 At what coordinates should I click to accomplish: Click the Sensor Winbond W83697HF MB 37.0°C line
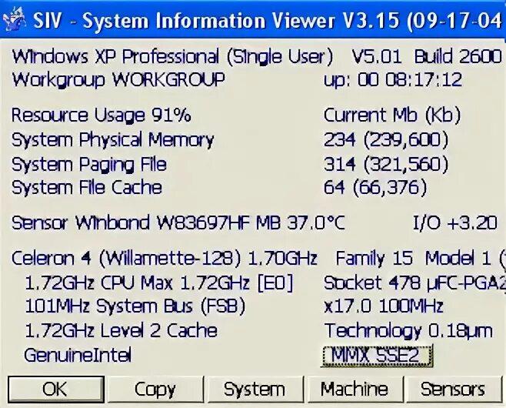[x=178, y=223]
